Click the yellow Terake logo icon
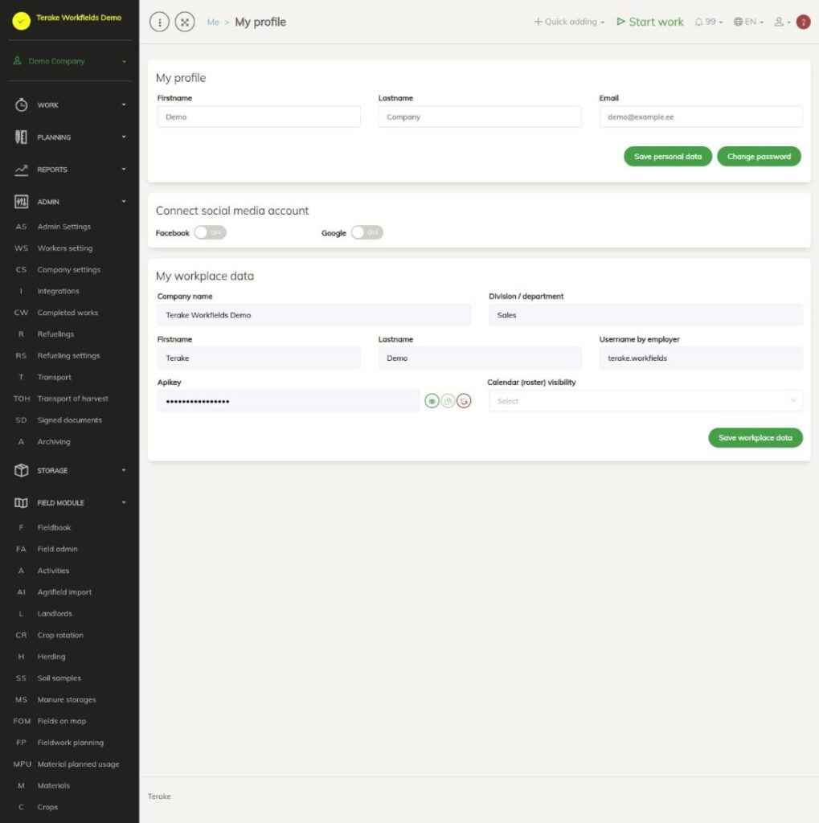Viewport: 819px width, 823px height. (21, 21)
